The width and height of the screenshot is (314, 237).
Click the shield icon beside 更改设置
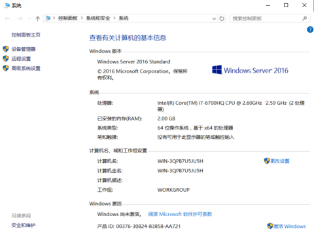coord(267,161)
